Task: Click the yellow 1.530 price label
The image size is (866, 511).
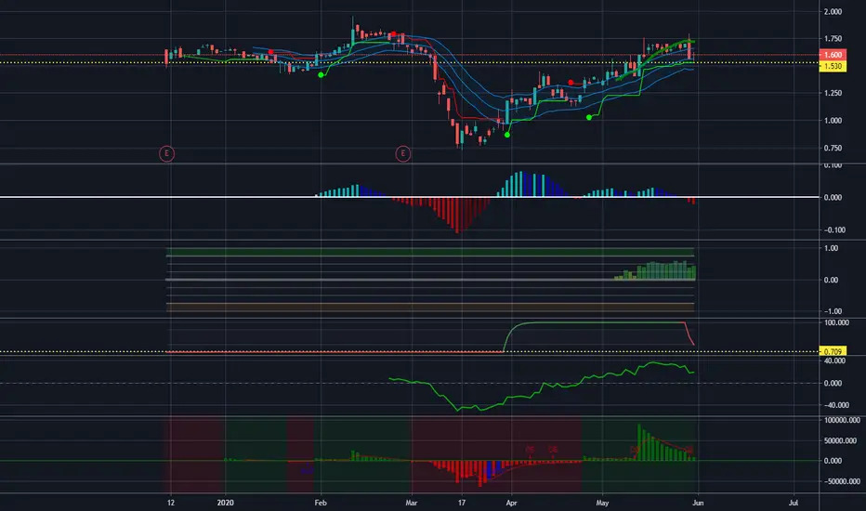Action: (x=833, y=66)
